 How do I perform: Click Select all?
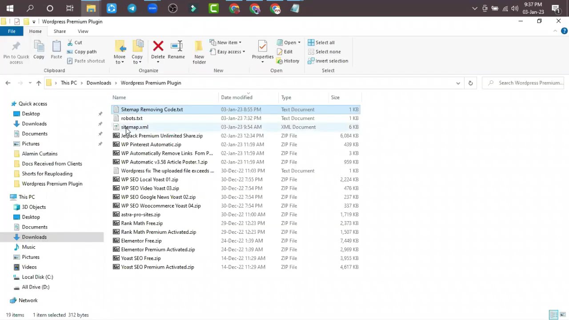pyautogui.click(x=321, y=42)
